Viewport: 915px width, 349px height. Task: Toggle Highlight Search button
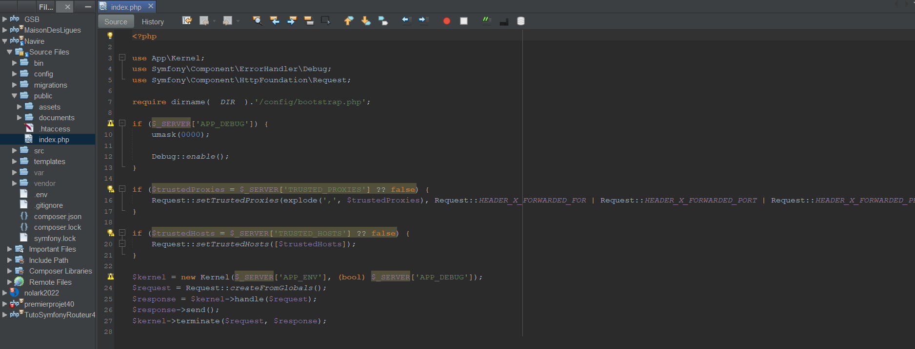tap(308, 20)
